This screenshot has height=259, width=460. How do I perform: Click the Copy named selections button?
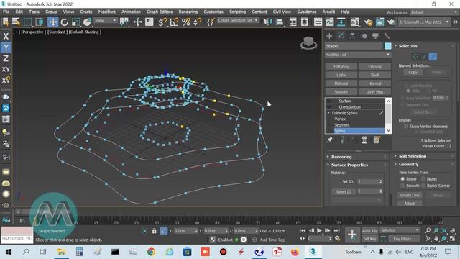(x=413, y=72)
